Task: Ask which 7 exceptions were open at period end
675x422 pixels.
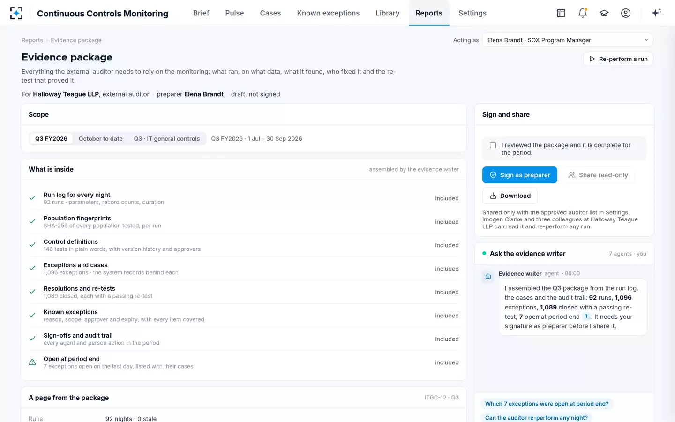Action: coord(547,404)
